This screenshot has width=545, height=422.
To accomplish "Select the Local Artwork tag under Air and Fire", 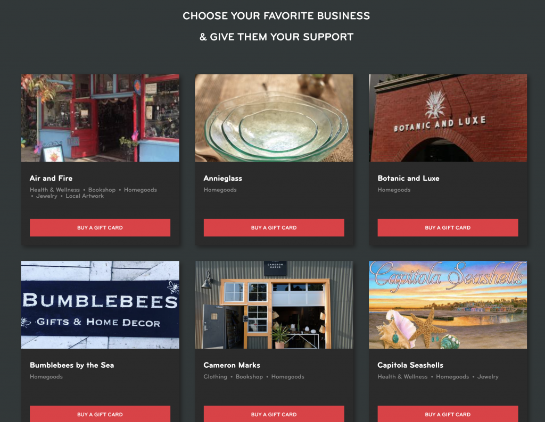I will pos(85,196).
